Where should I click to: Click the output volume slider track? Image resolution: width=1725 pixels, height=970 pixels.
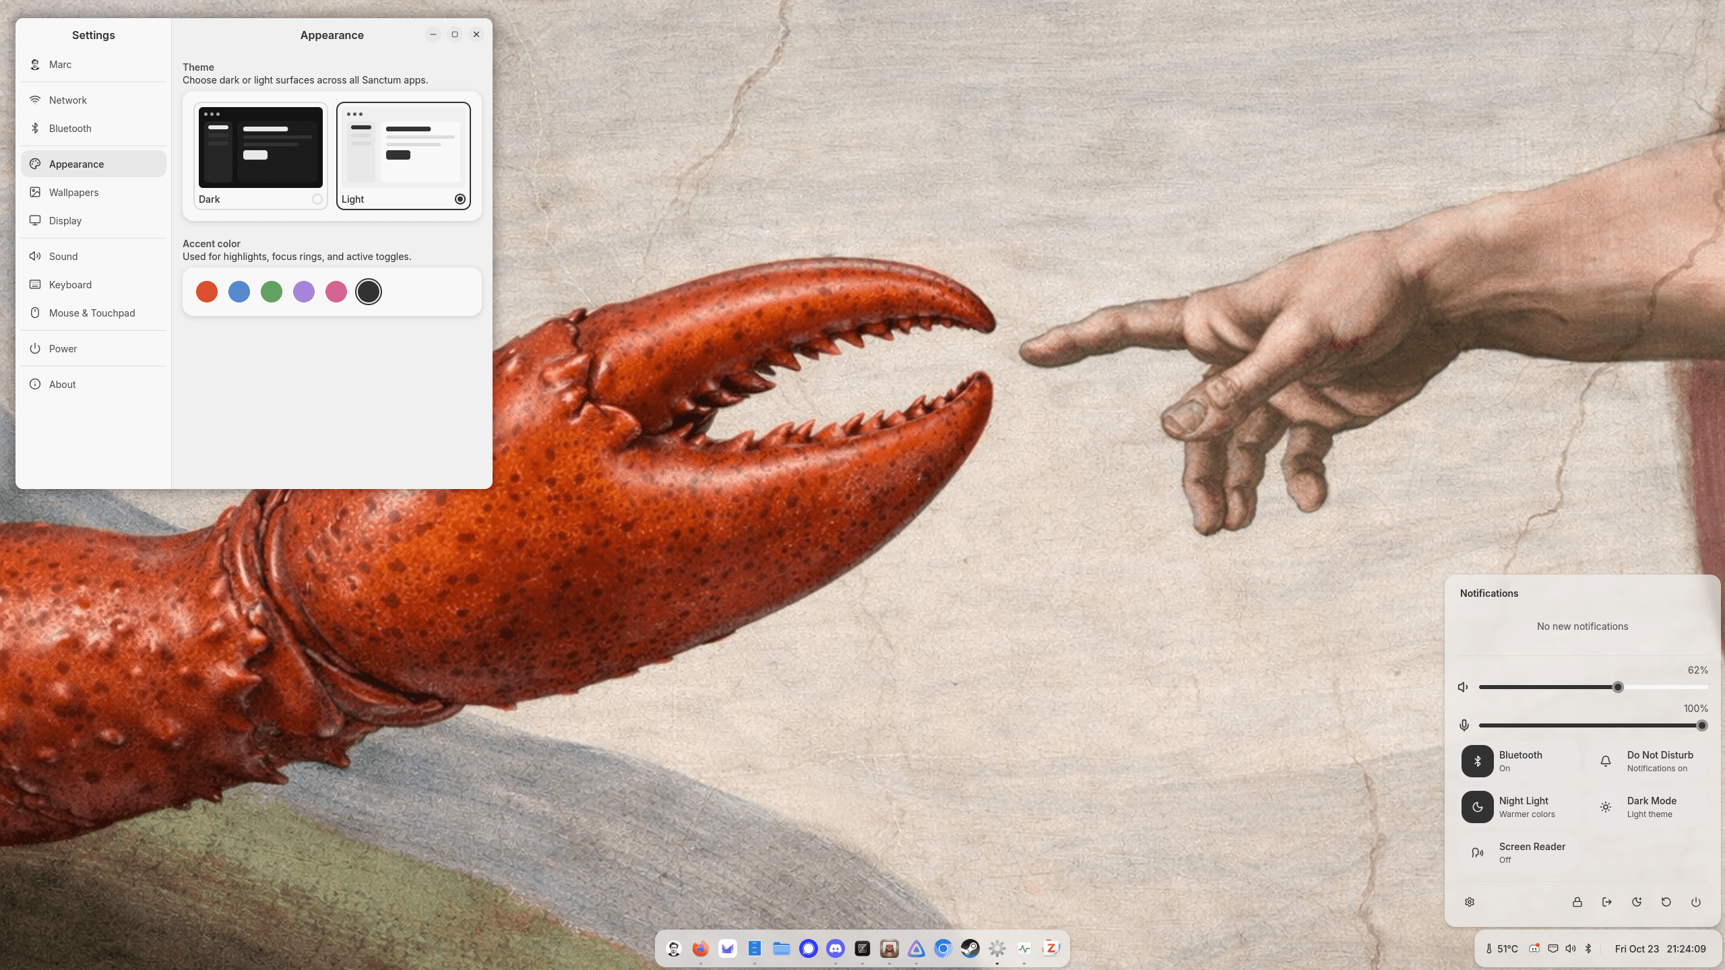click(x=1593, y=687)
